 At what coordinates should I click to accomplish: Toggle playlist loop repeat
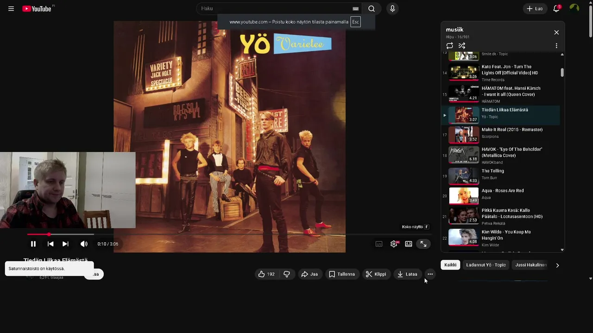click(x=449, y=46)
